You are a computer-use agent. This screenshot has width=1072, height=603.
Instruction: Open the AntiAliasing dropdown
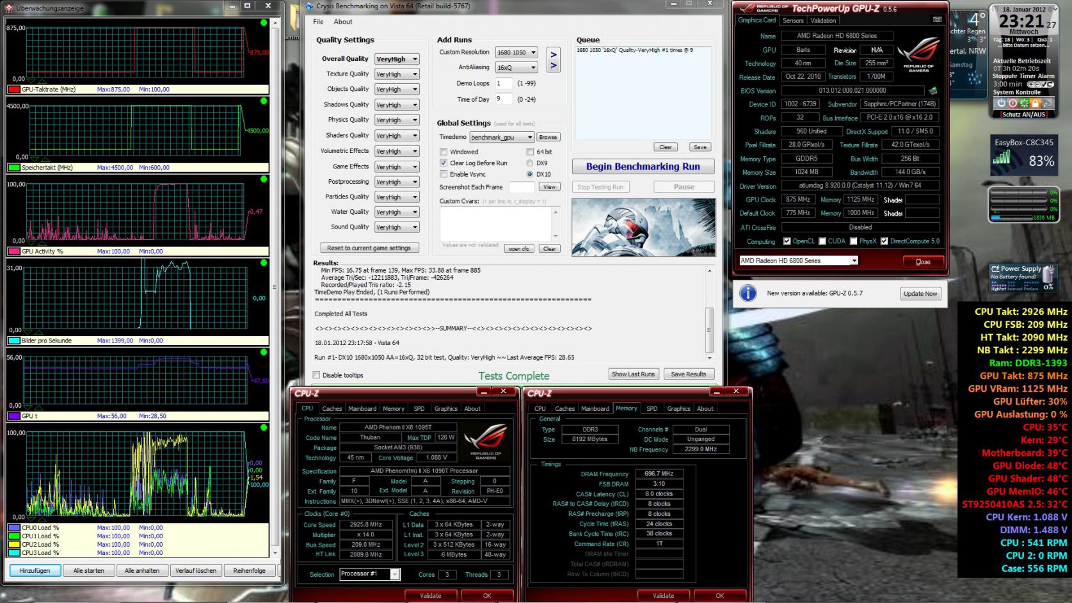click(516, 67)
